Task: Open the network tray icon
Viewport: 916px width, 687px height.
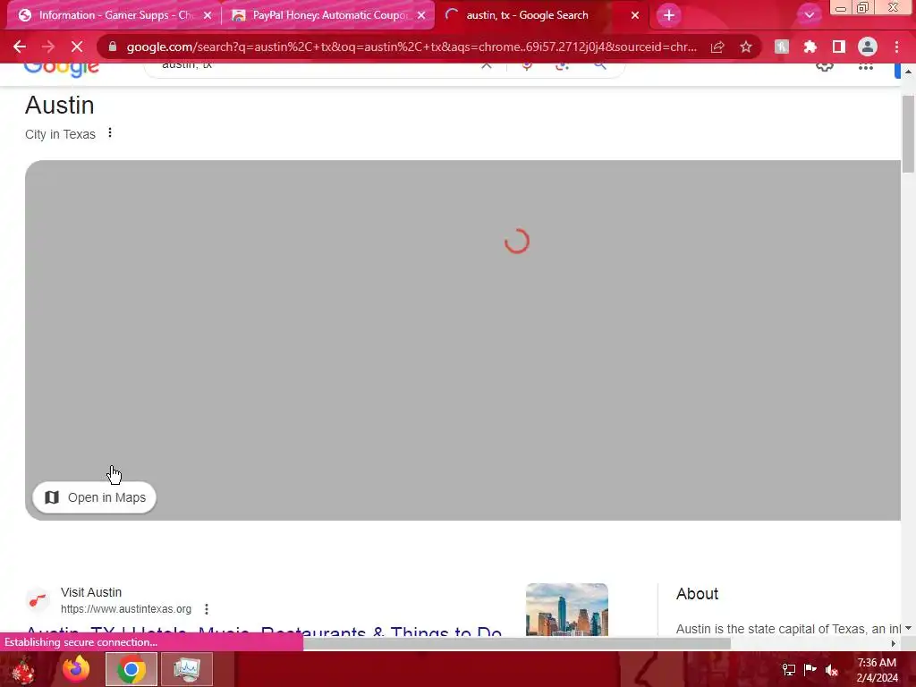Action: 789,669
